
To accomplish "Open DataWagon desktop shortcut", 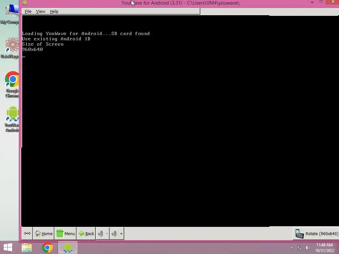I will coord(10,48).
